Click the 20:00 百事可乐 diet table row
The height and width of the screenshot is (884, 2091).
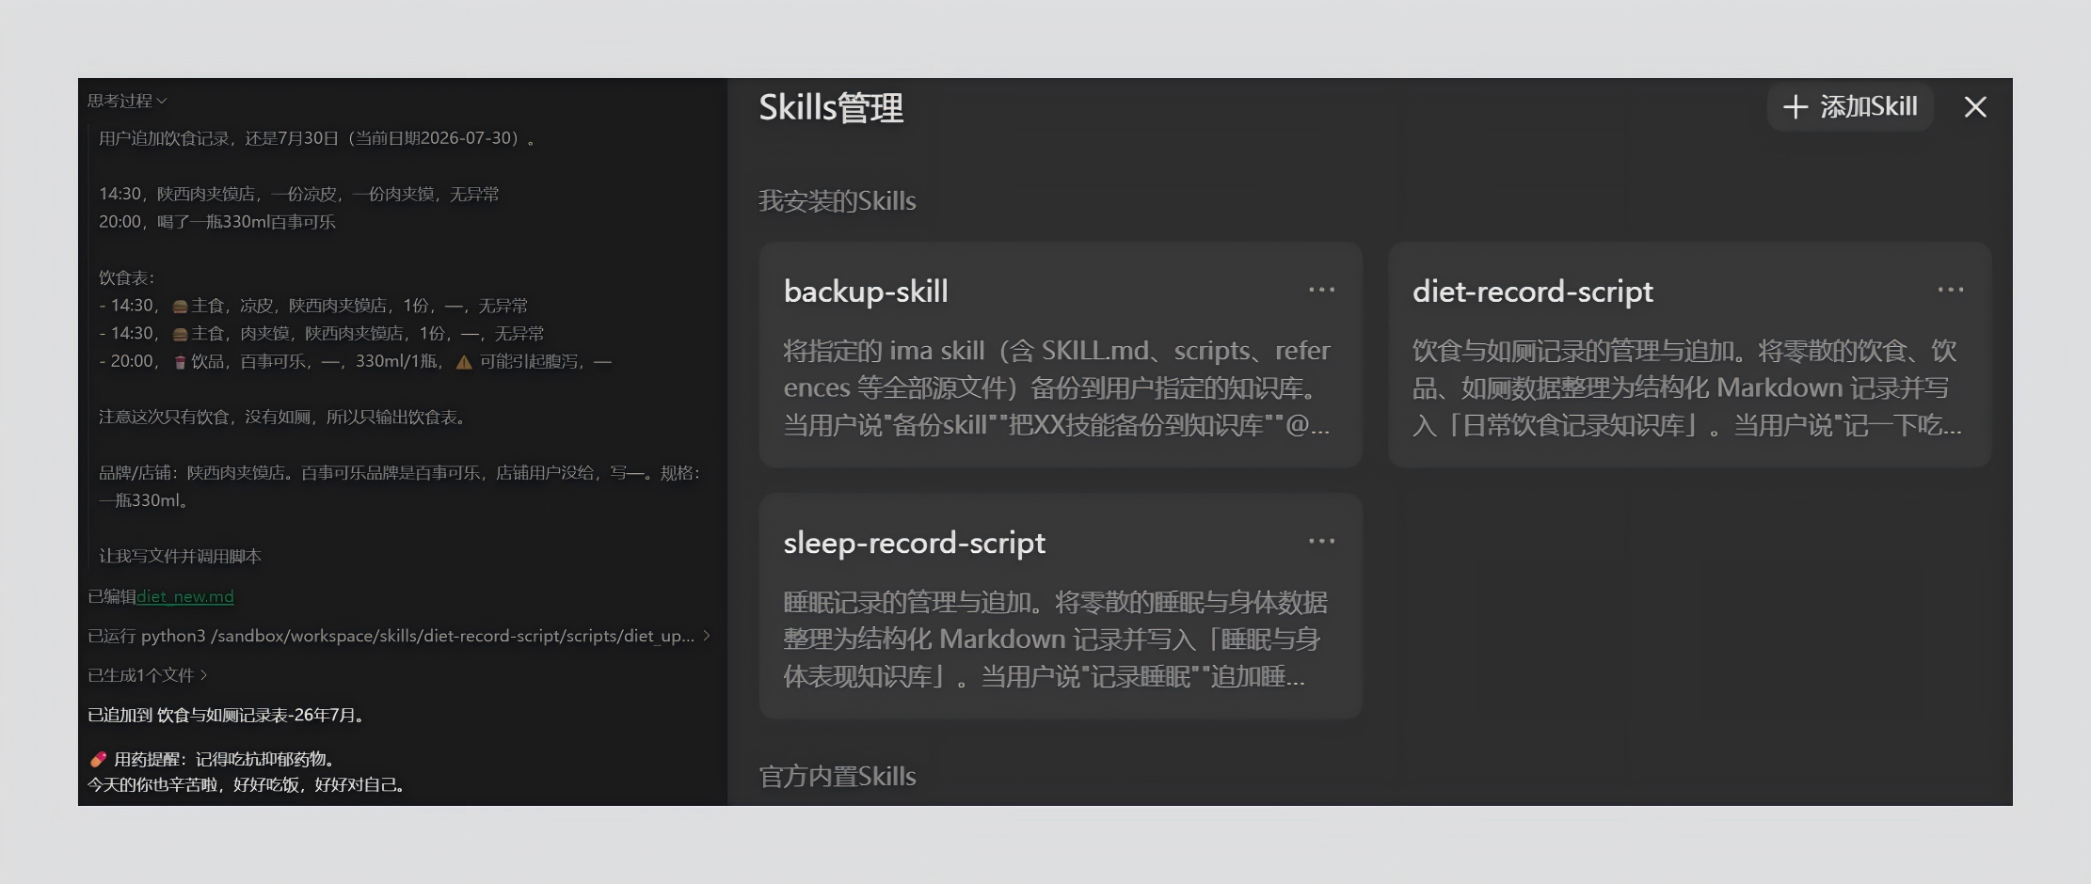355,361
